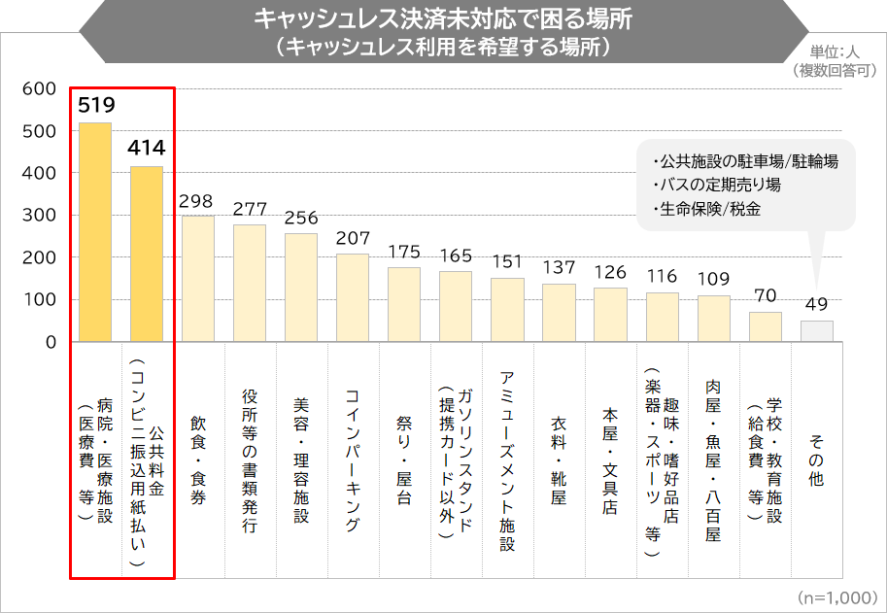The image size is (887, 613).
Task: Click the bar valued 109
Action: pyautogui.click(x=714, y=319)
